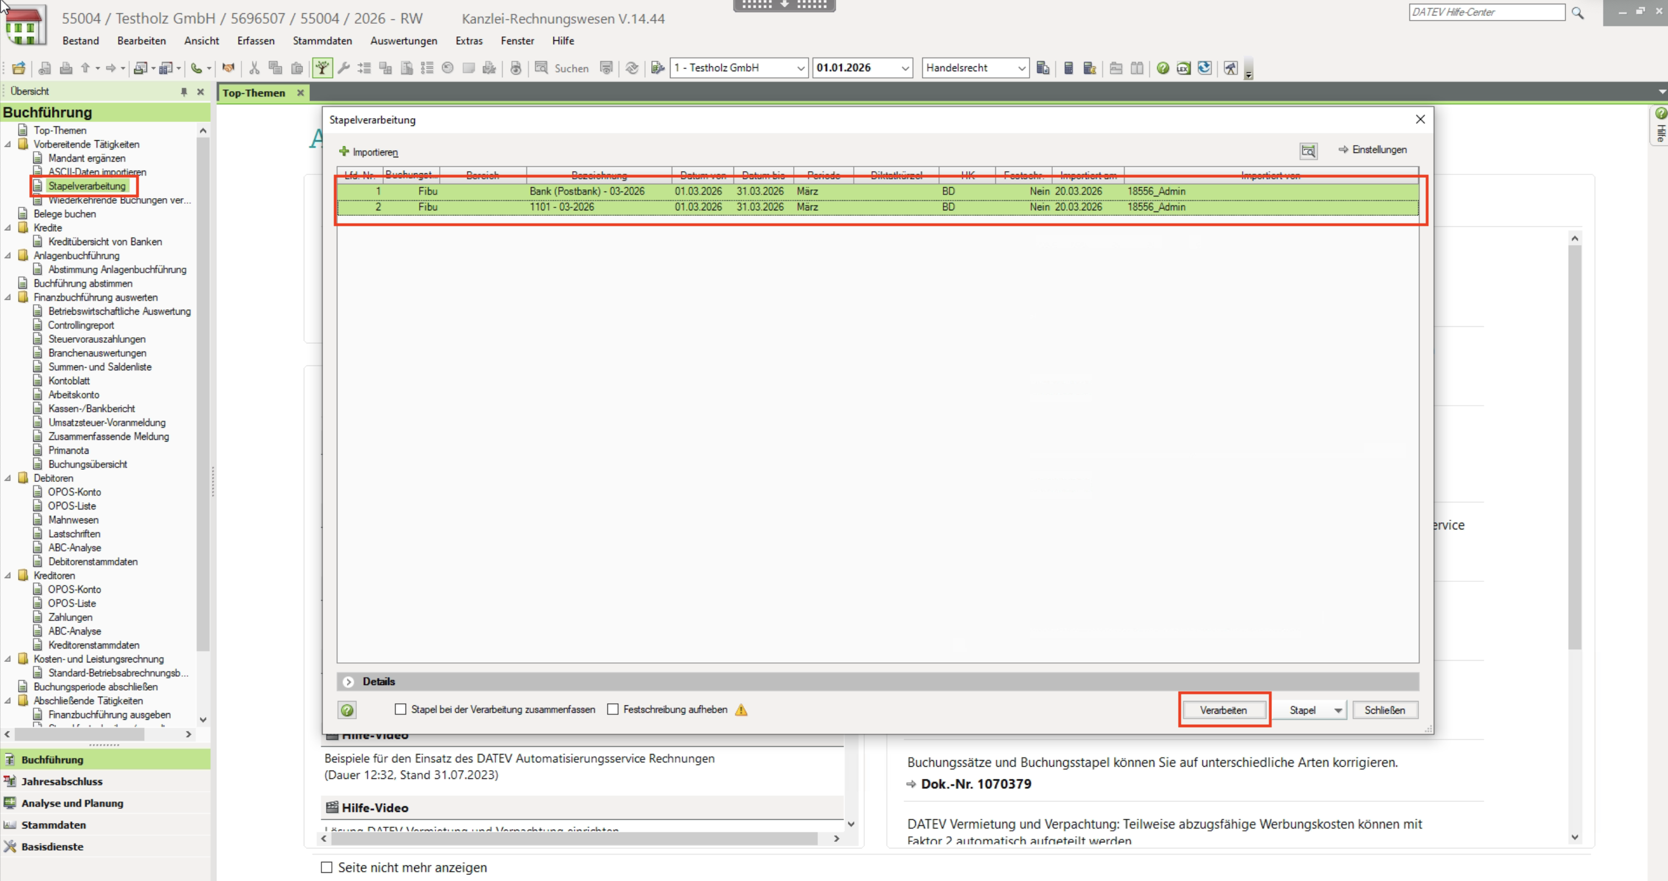Open Summen- und Saldenliste in the tree
This screenshot has height=881, width=1668.
click(100, 367)
